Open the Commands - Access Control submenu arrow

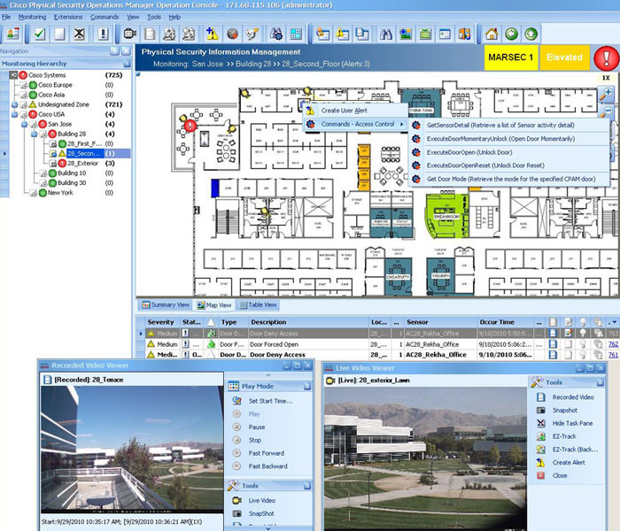click(401, 124)
